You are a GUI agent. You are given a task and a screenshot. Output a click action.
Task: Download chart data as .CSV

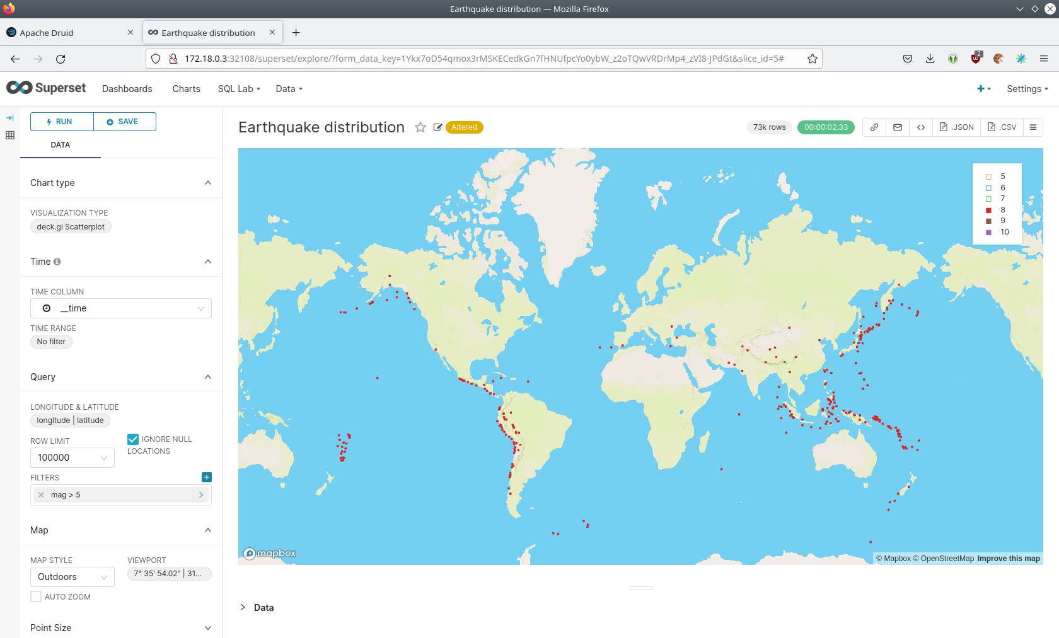[1002, 127]
